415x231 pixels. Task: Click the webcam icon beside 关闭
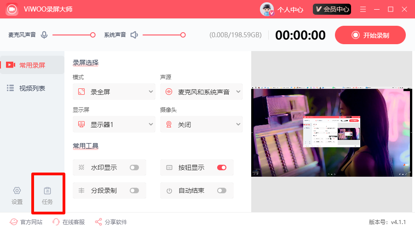169,124
